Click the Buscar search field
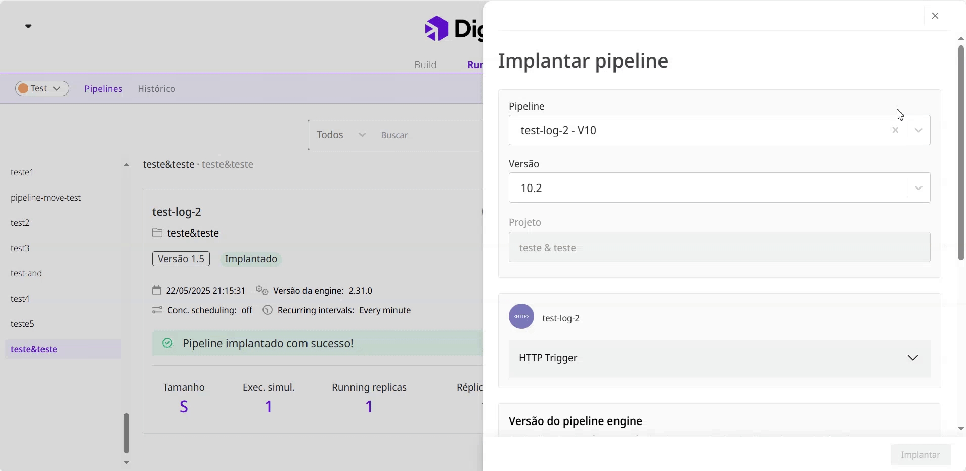966x471 pixels. pos(430,135)
